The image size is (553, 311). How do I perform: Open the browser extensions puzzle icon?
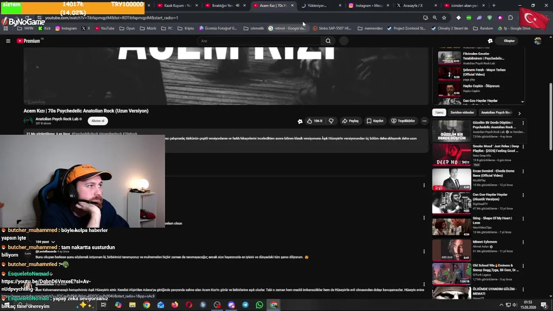[510, 18]
